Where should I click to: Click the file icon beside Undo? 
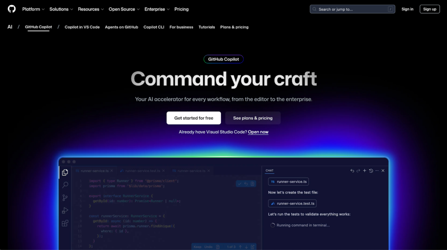tap(218, 247)
